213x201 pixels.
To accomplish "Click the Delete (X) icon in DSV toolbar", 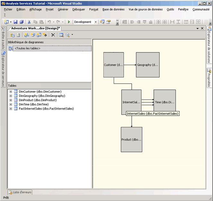I will coord(53,35).
